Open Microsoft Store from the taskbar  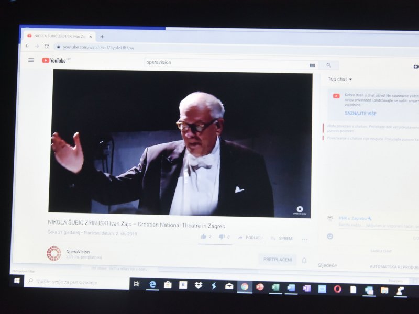[x=168, y=285]
